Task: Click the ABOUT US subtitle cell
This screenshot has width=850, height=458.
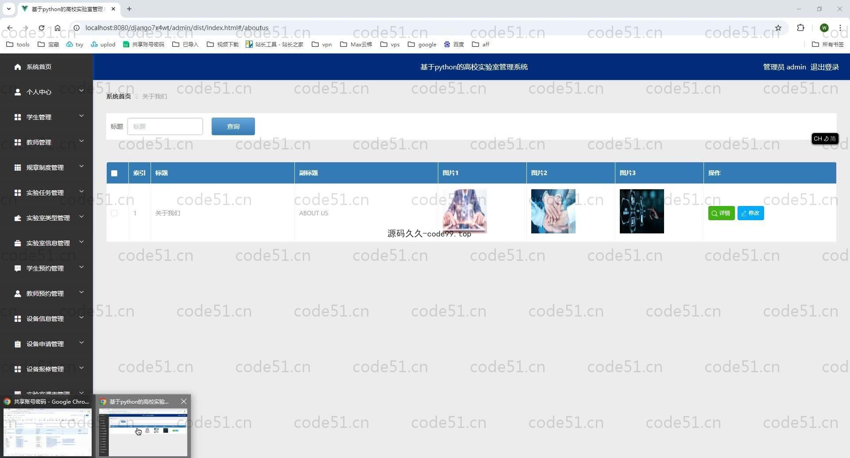Action: point(313,213)
